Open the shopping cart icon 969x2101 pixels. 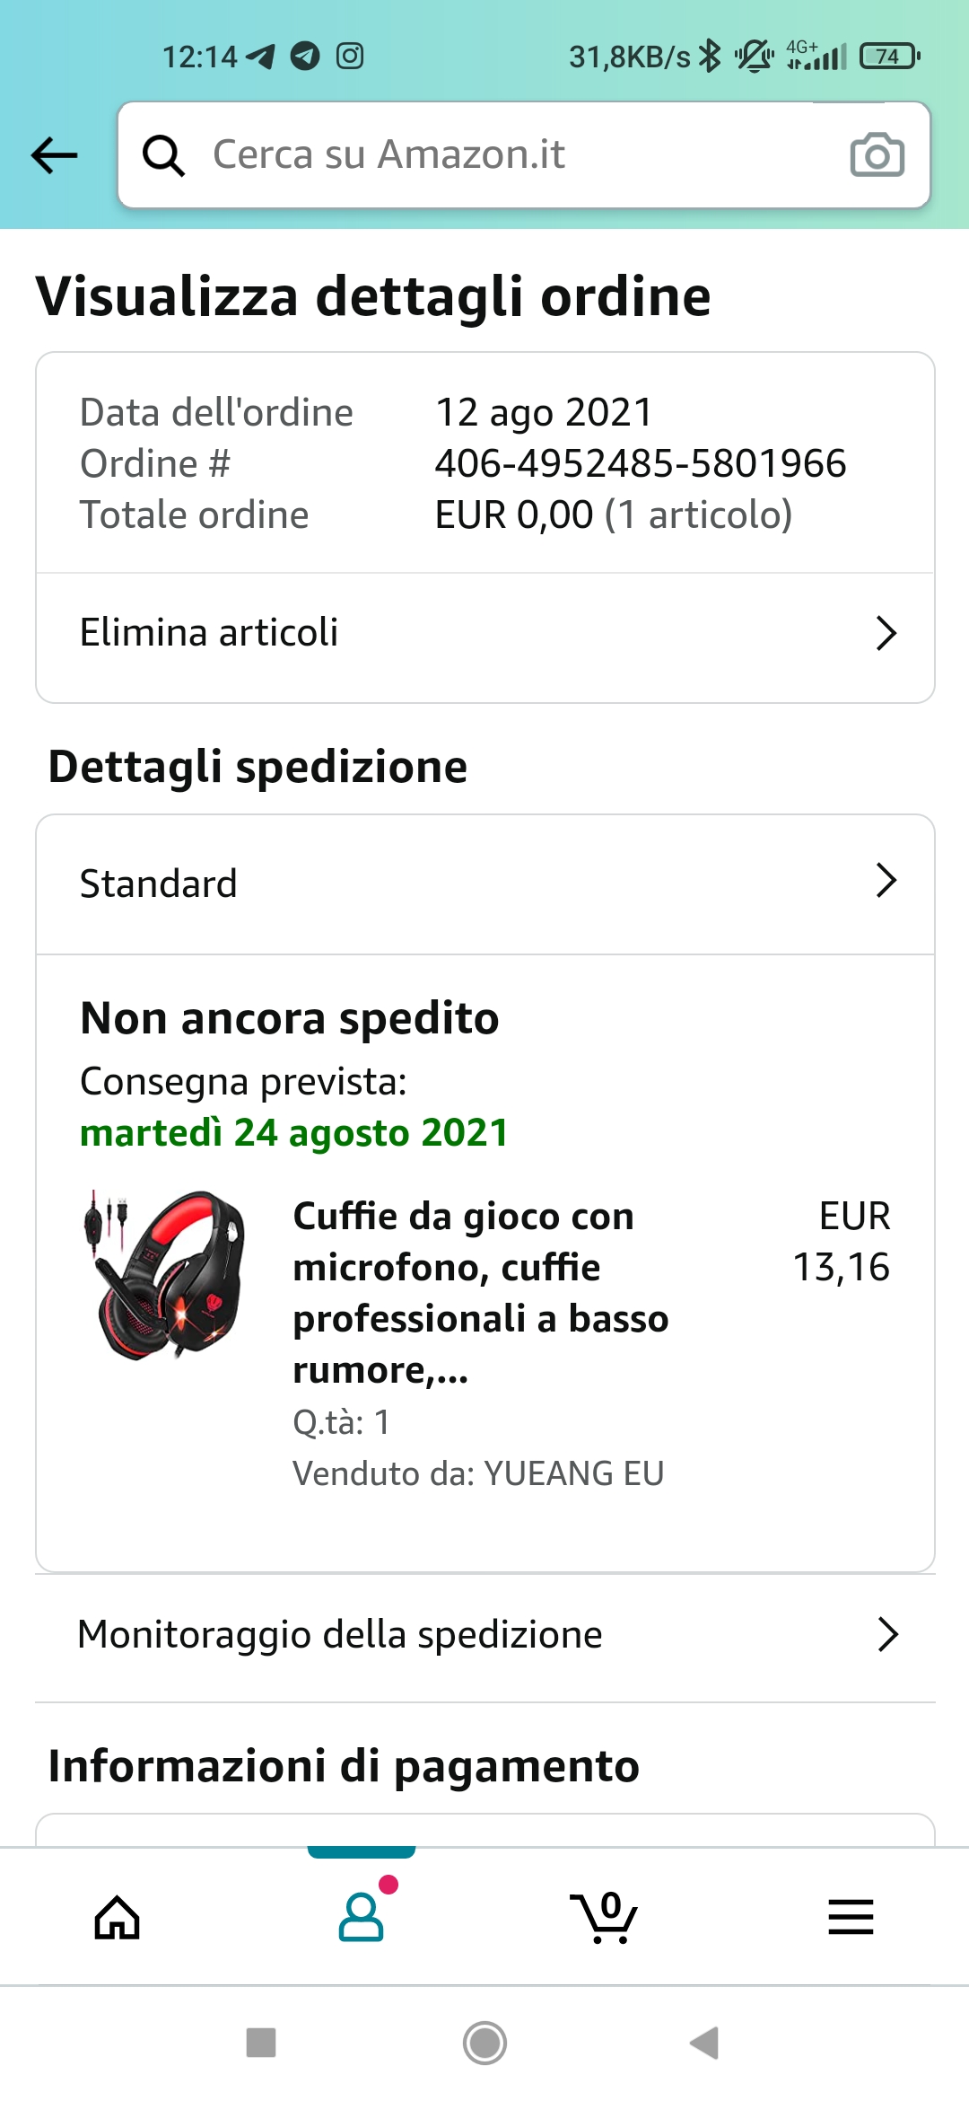pyautogui.click(x=604, y=1917)
